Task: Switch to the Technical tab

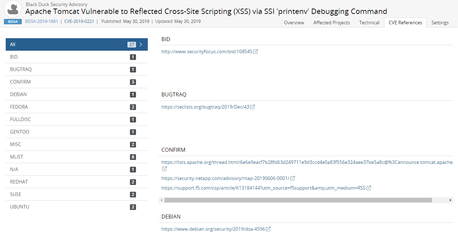Action: point(369,22)
